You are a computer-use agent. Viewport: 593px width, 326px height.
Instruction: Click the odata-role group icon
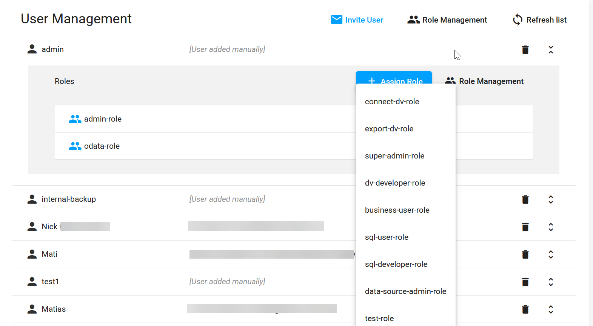tap(75, 146)
